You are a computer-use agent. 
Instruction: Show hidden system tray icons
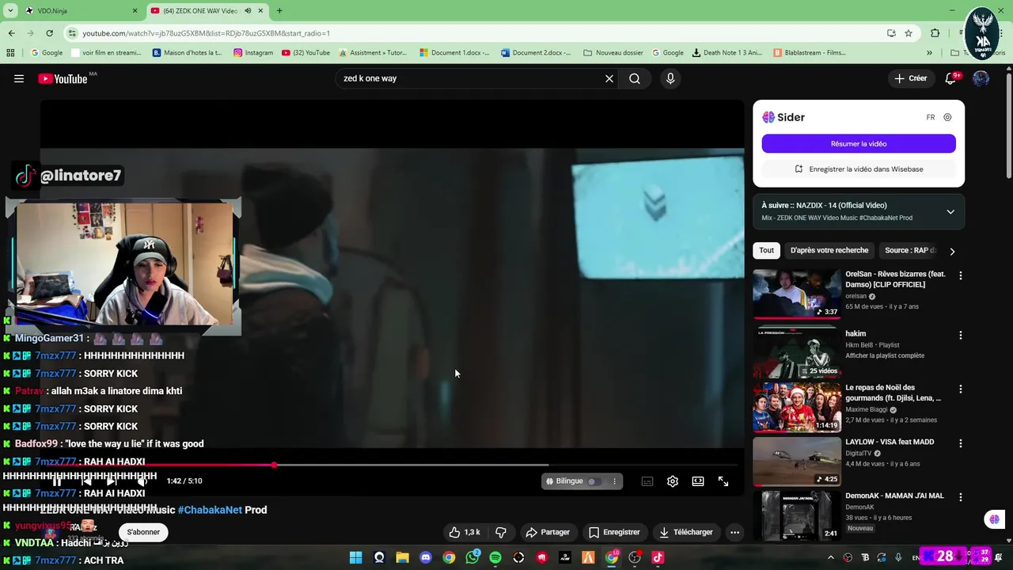[x=830, y=557]
